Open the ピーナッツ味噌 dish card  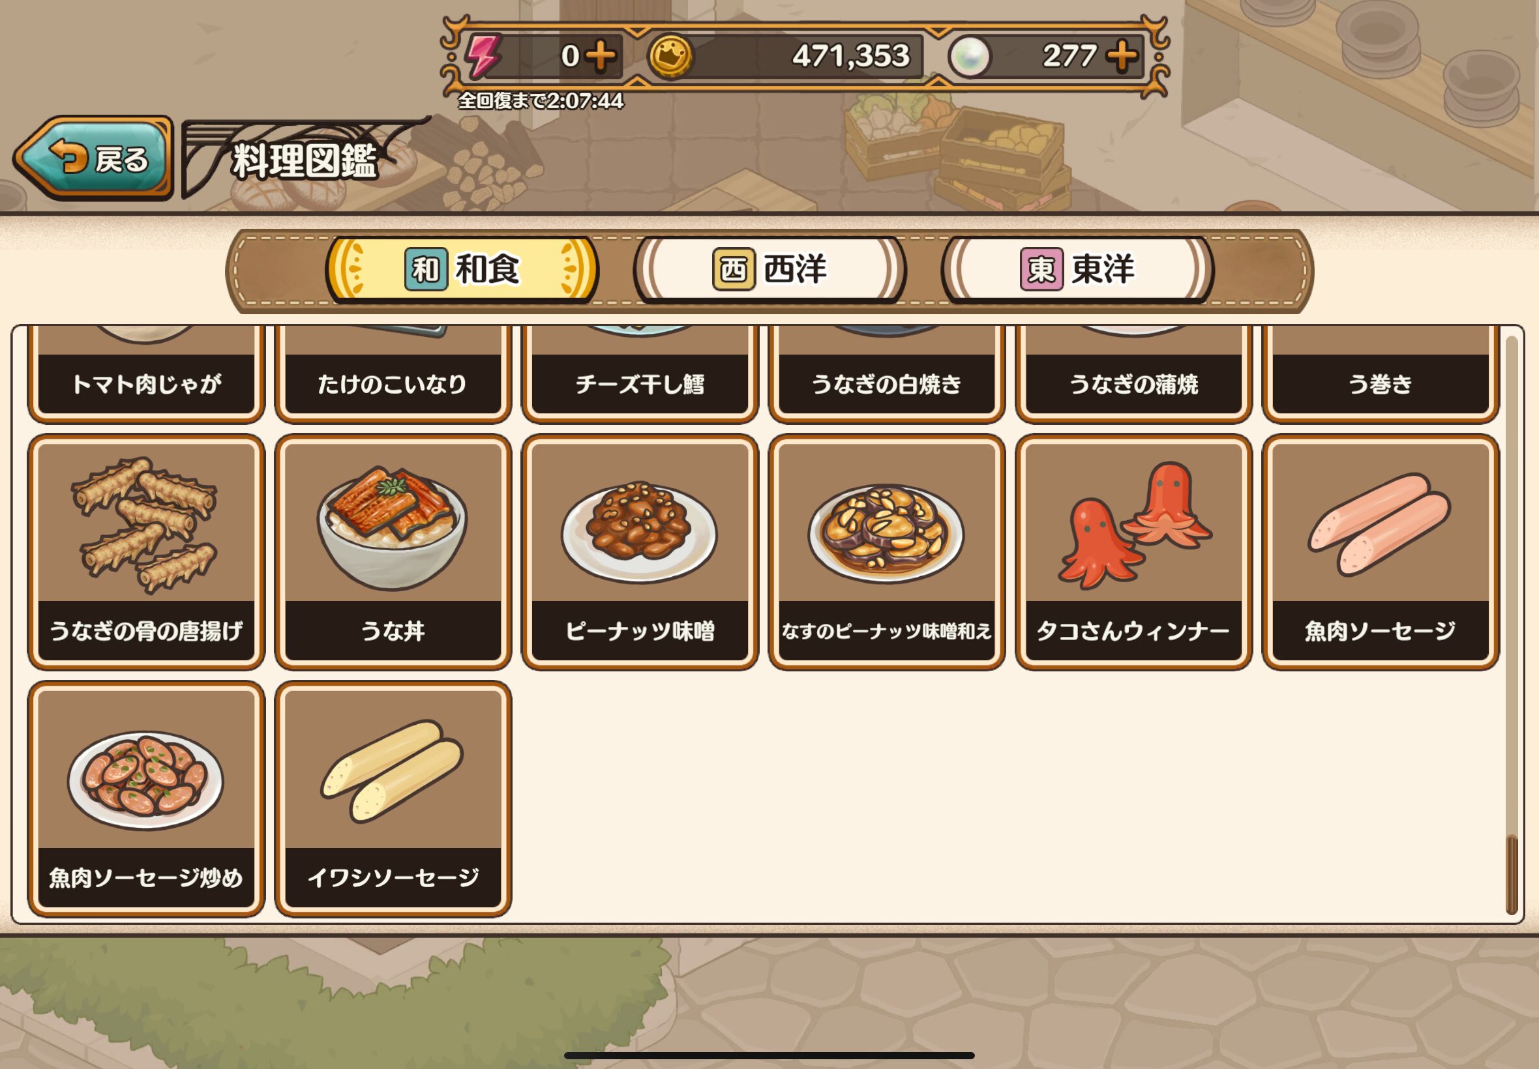pos(640,552)
